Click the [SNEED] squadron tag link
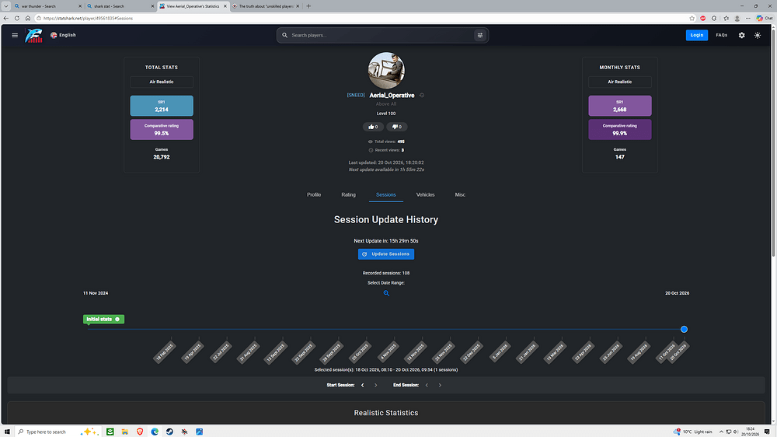 point(356,95)
